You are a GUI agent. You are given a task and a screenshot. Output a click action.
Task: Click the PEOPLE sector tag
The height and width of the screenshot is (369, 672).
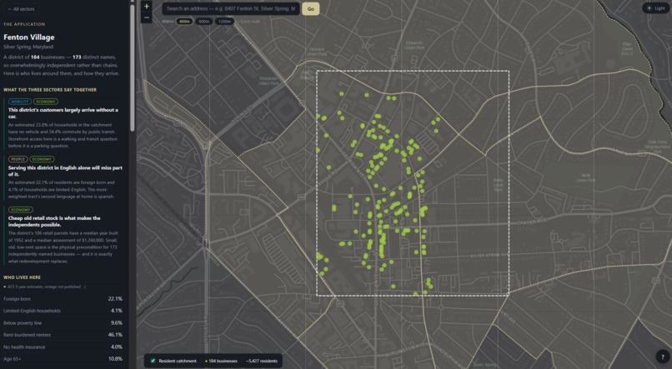(18, 159)
